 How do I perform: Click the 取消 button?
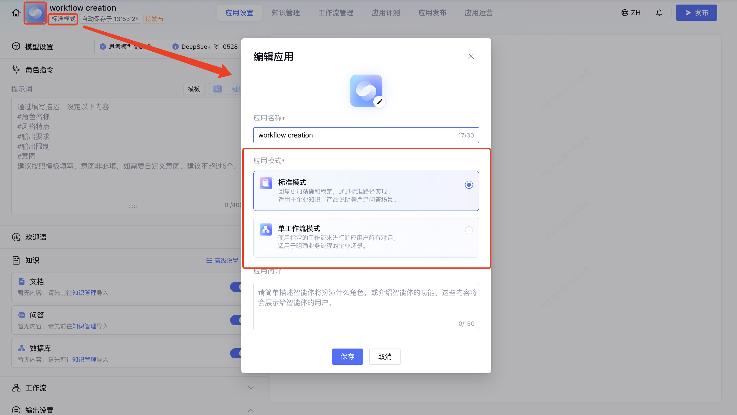click(x=384, y=357)
